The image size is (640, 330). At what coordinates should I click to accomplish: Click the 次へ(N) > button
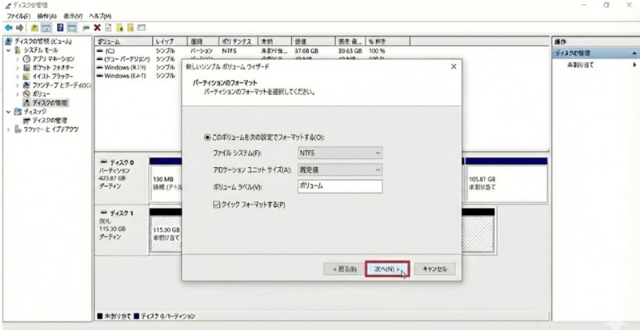pyautogui.click(x=387, y=269)
